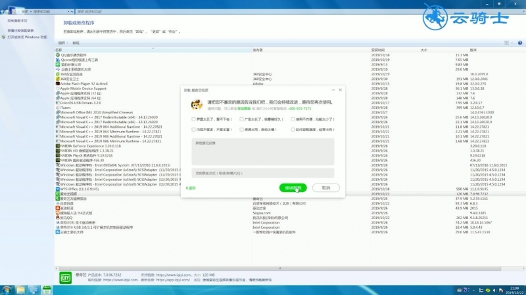Click the WPS Office program icon
The height and width of the screenshot is (295, 526).
click(x=58, y=189)
